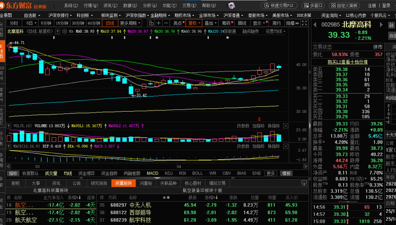Image resolution: width=396 pixels, height=225 pixels.
Task: Select 航天航空 sector row
Action: (x=50, y=220)
